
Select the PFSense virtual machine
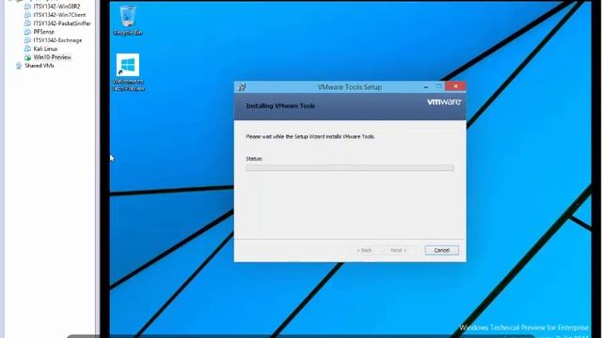[44, 32]
